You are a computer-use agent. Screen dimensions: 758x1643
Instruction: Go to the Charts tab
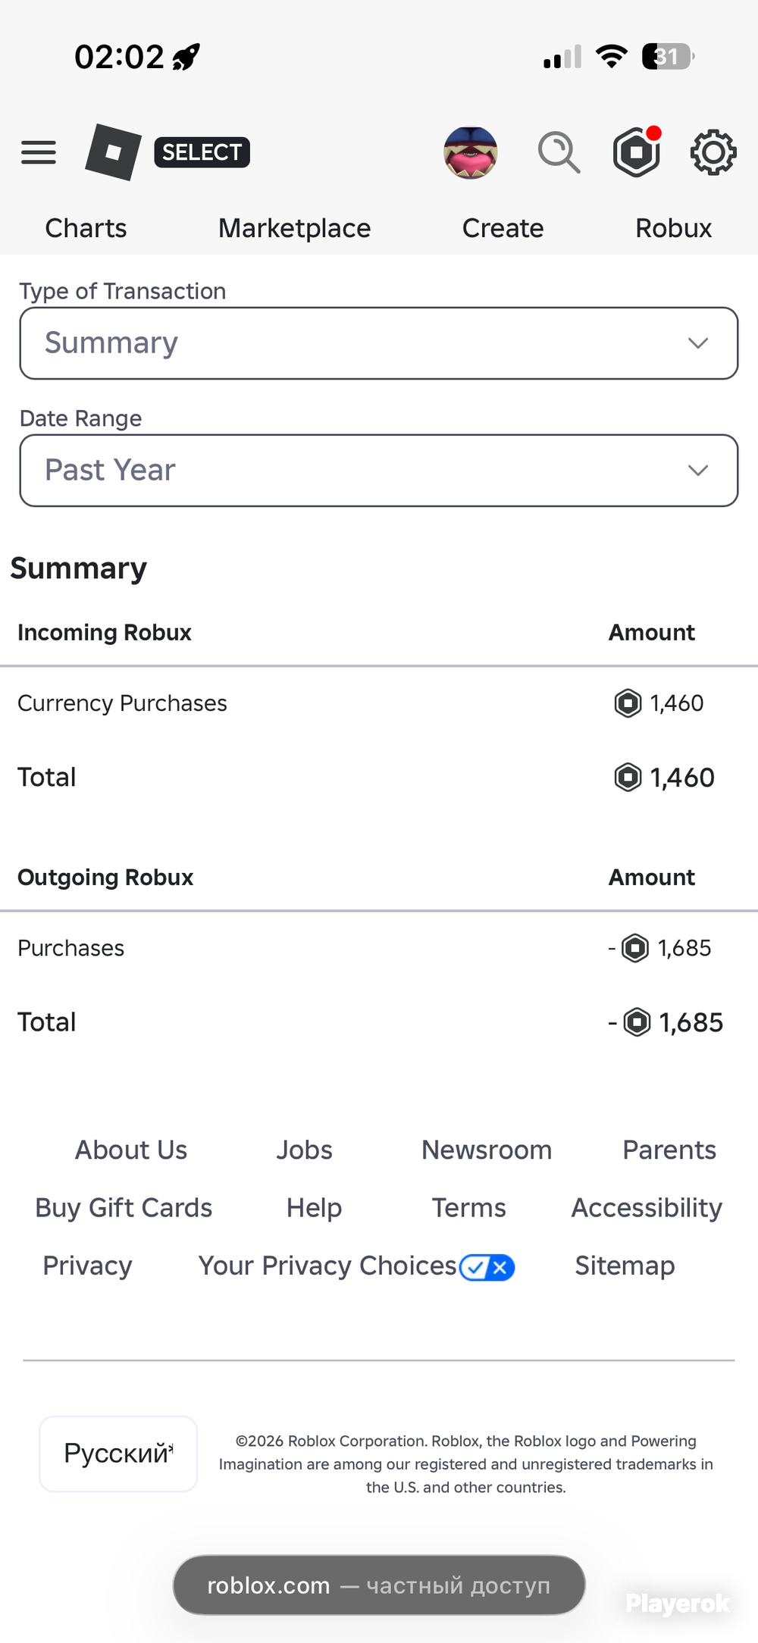tap(86, 228)
